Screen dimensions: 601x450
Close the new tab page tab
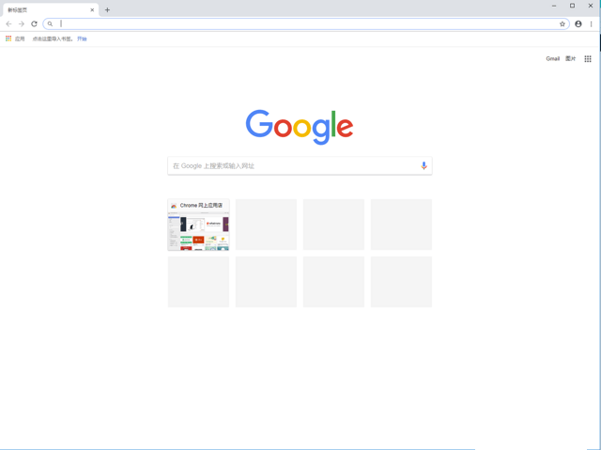point(92,10)
